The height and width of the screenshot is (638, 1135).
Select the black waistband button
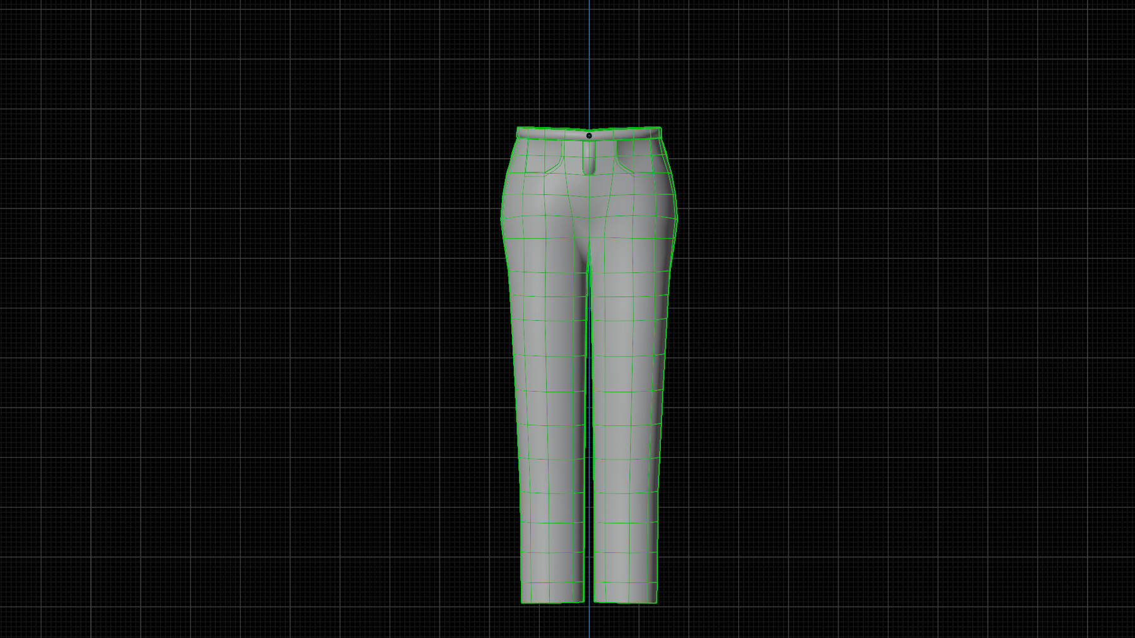point(589,135)
